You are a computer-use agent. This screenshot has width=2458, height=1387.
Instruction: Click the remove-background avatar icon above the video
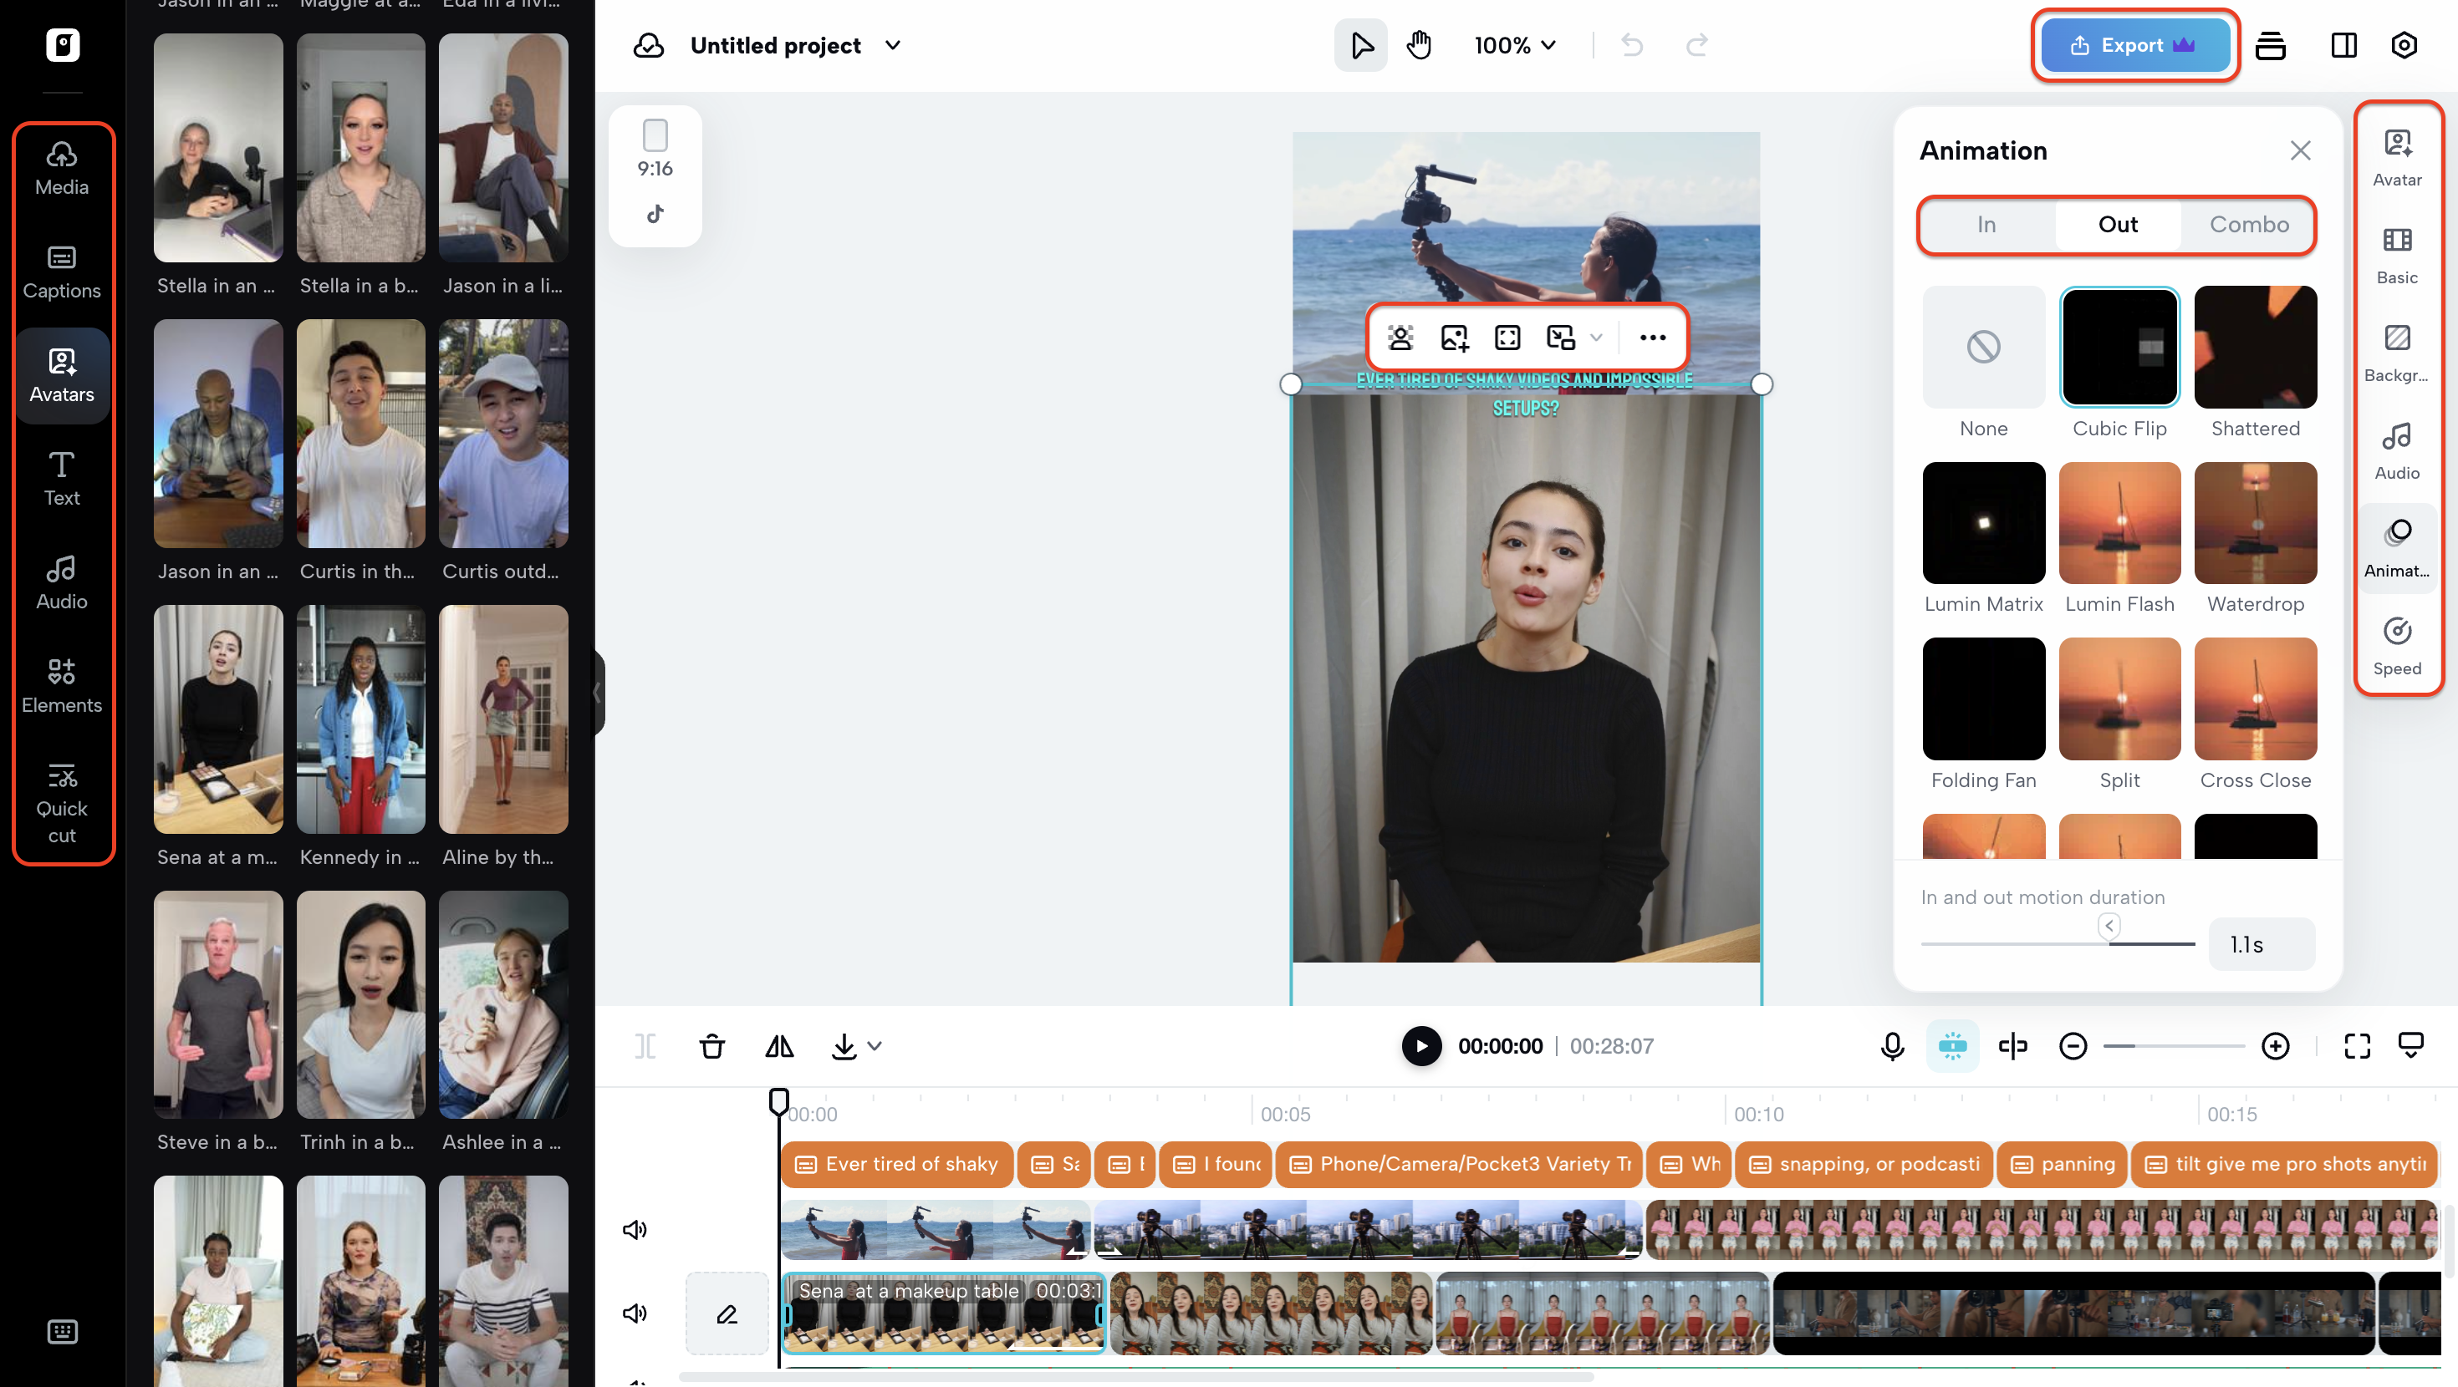(x=1399, y=337)
